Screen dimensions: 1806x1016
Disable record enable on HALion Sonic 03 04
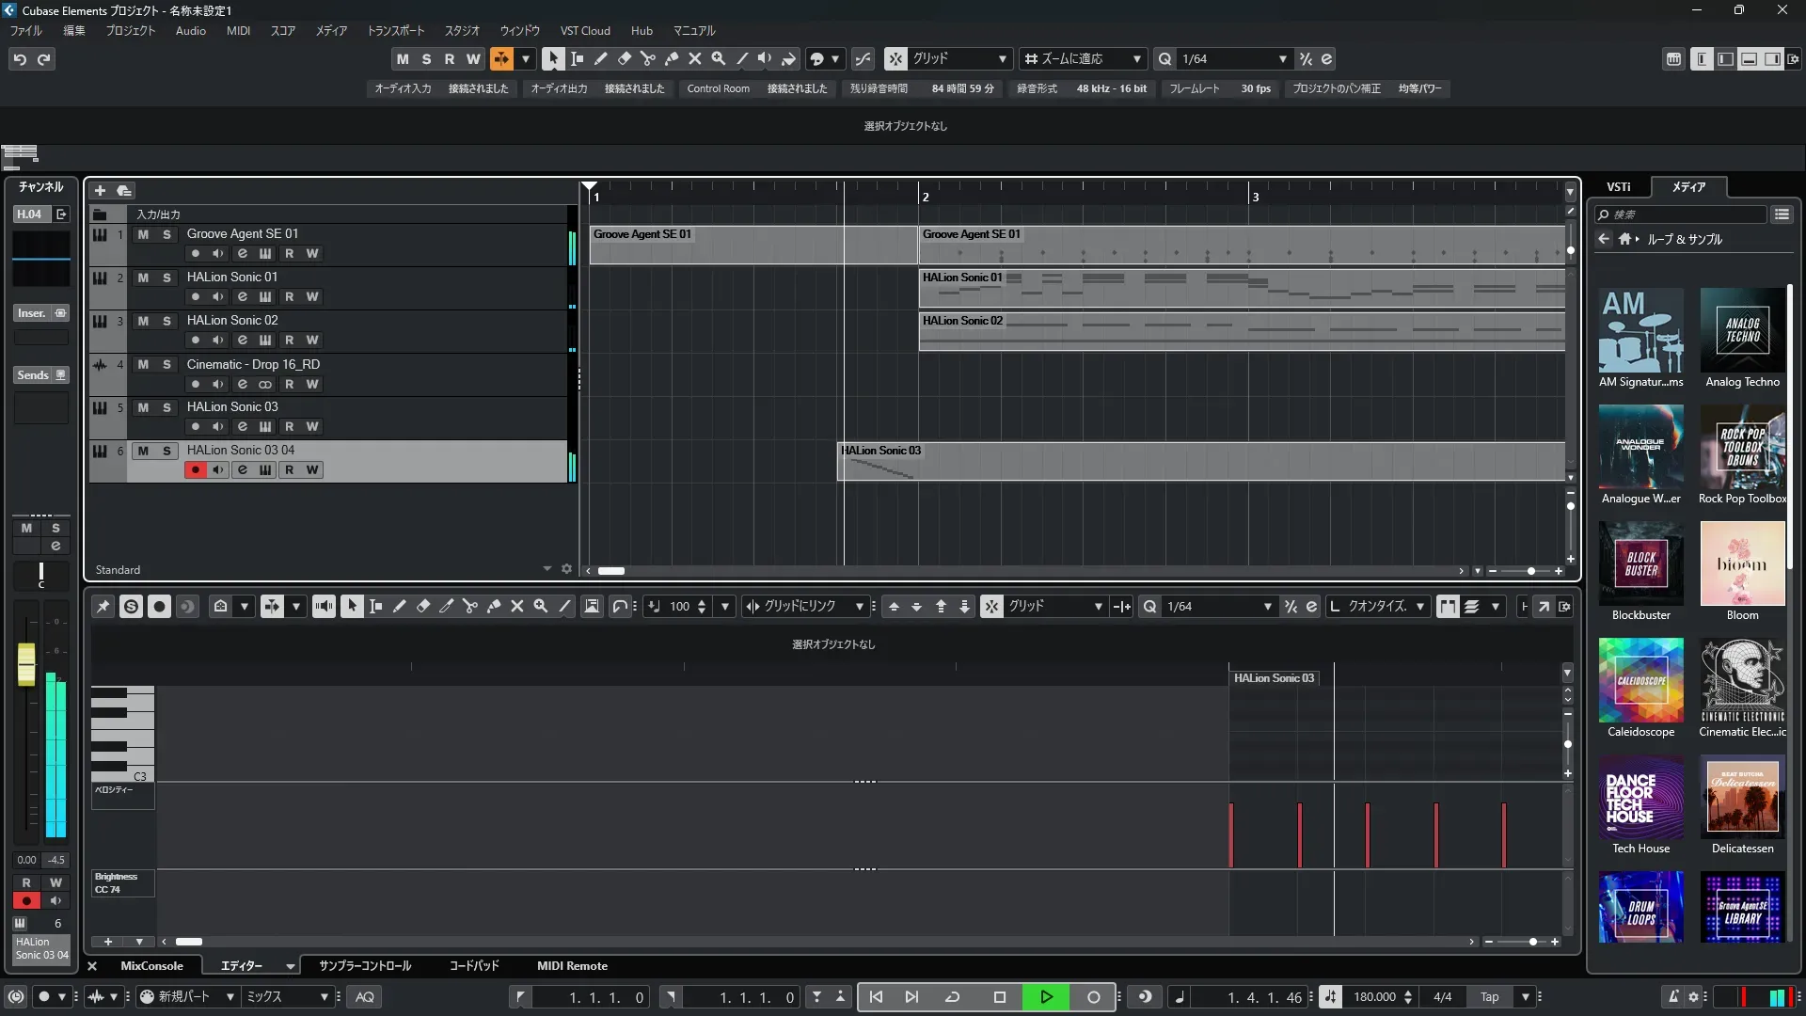195,469
